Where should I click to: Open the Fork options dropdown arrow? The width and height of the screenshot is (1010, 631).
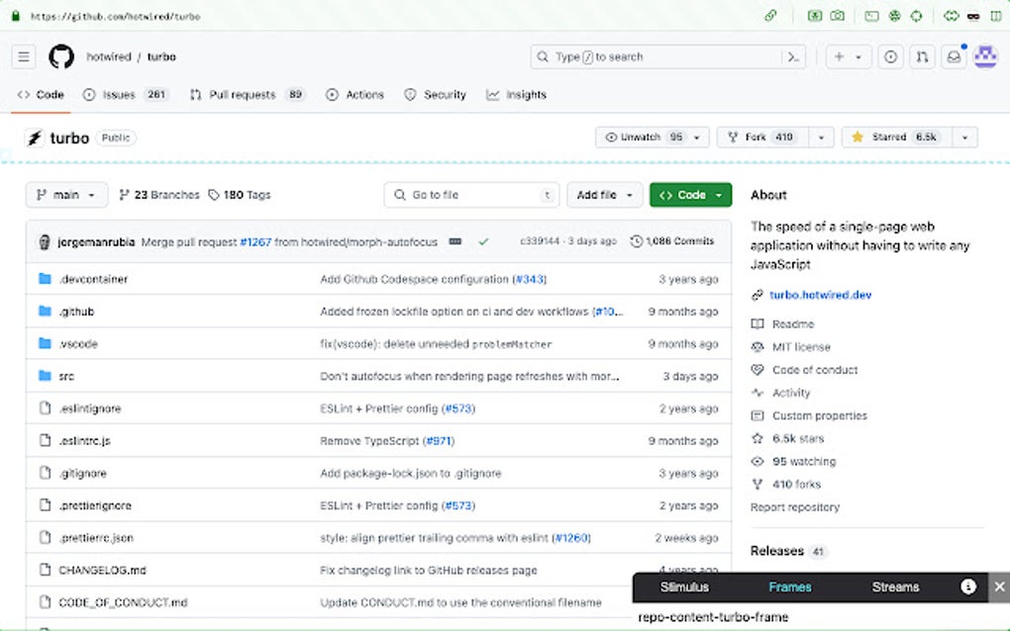pyautogui.click(x=821, y=136)
